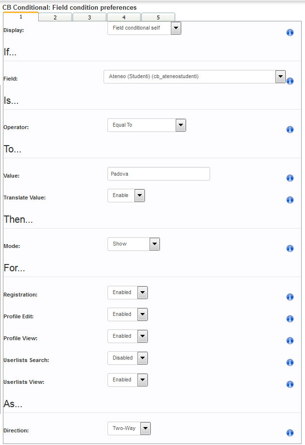Open the Translate Value Enable dropdown

pyautogui.click(x=126, y=196)
